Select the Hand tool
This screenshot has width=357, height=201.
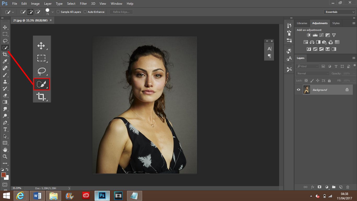[x=5, y=150]
